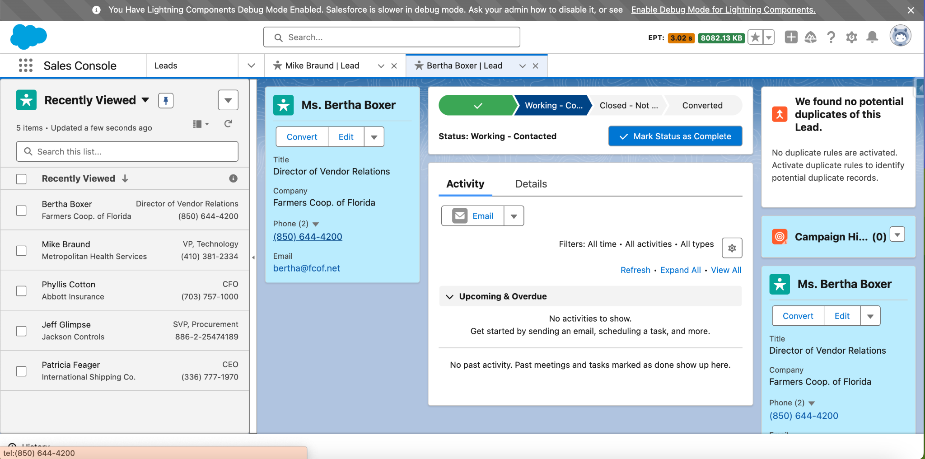Open more actions dropdown beside left Edit
925x459 pixels.
click(374, 137)
